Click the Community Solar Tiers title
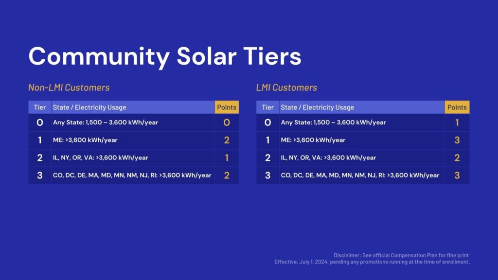 point(164,56)
